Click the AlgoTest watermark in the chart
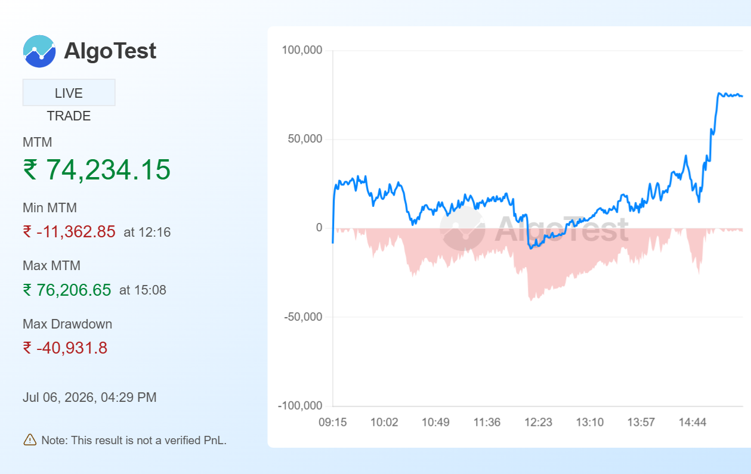Image resolution: width=751 pixels, height=474 pixels. [534, 230]
